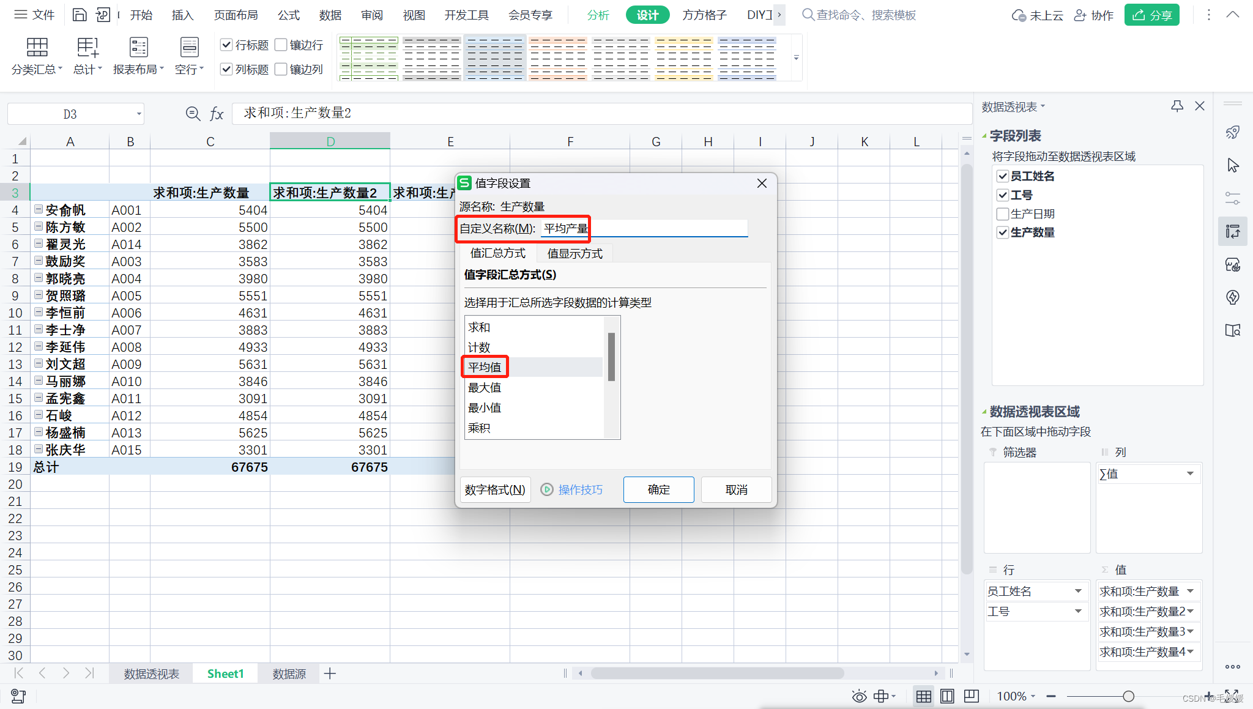Click the zoom magnifier icon by formula bar
Viewport: 1253px width, 709px height.
[193, 114]
